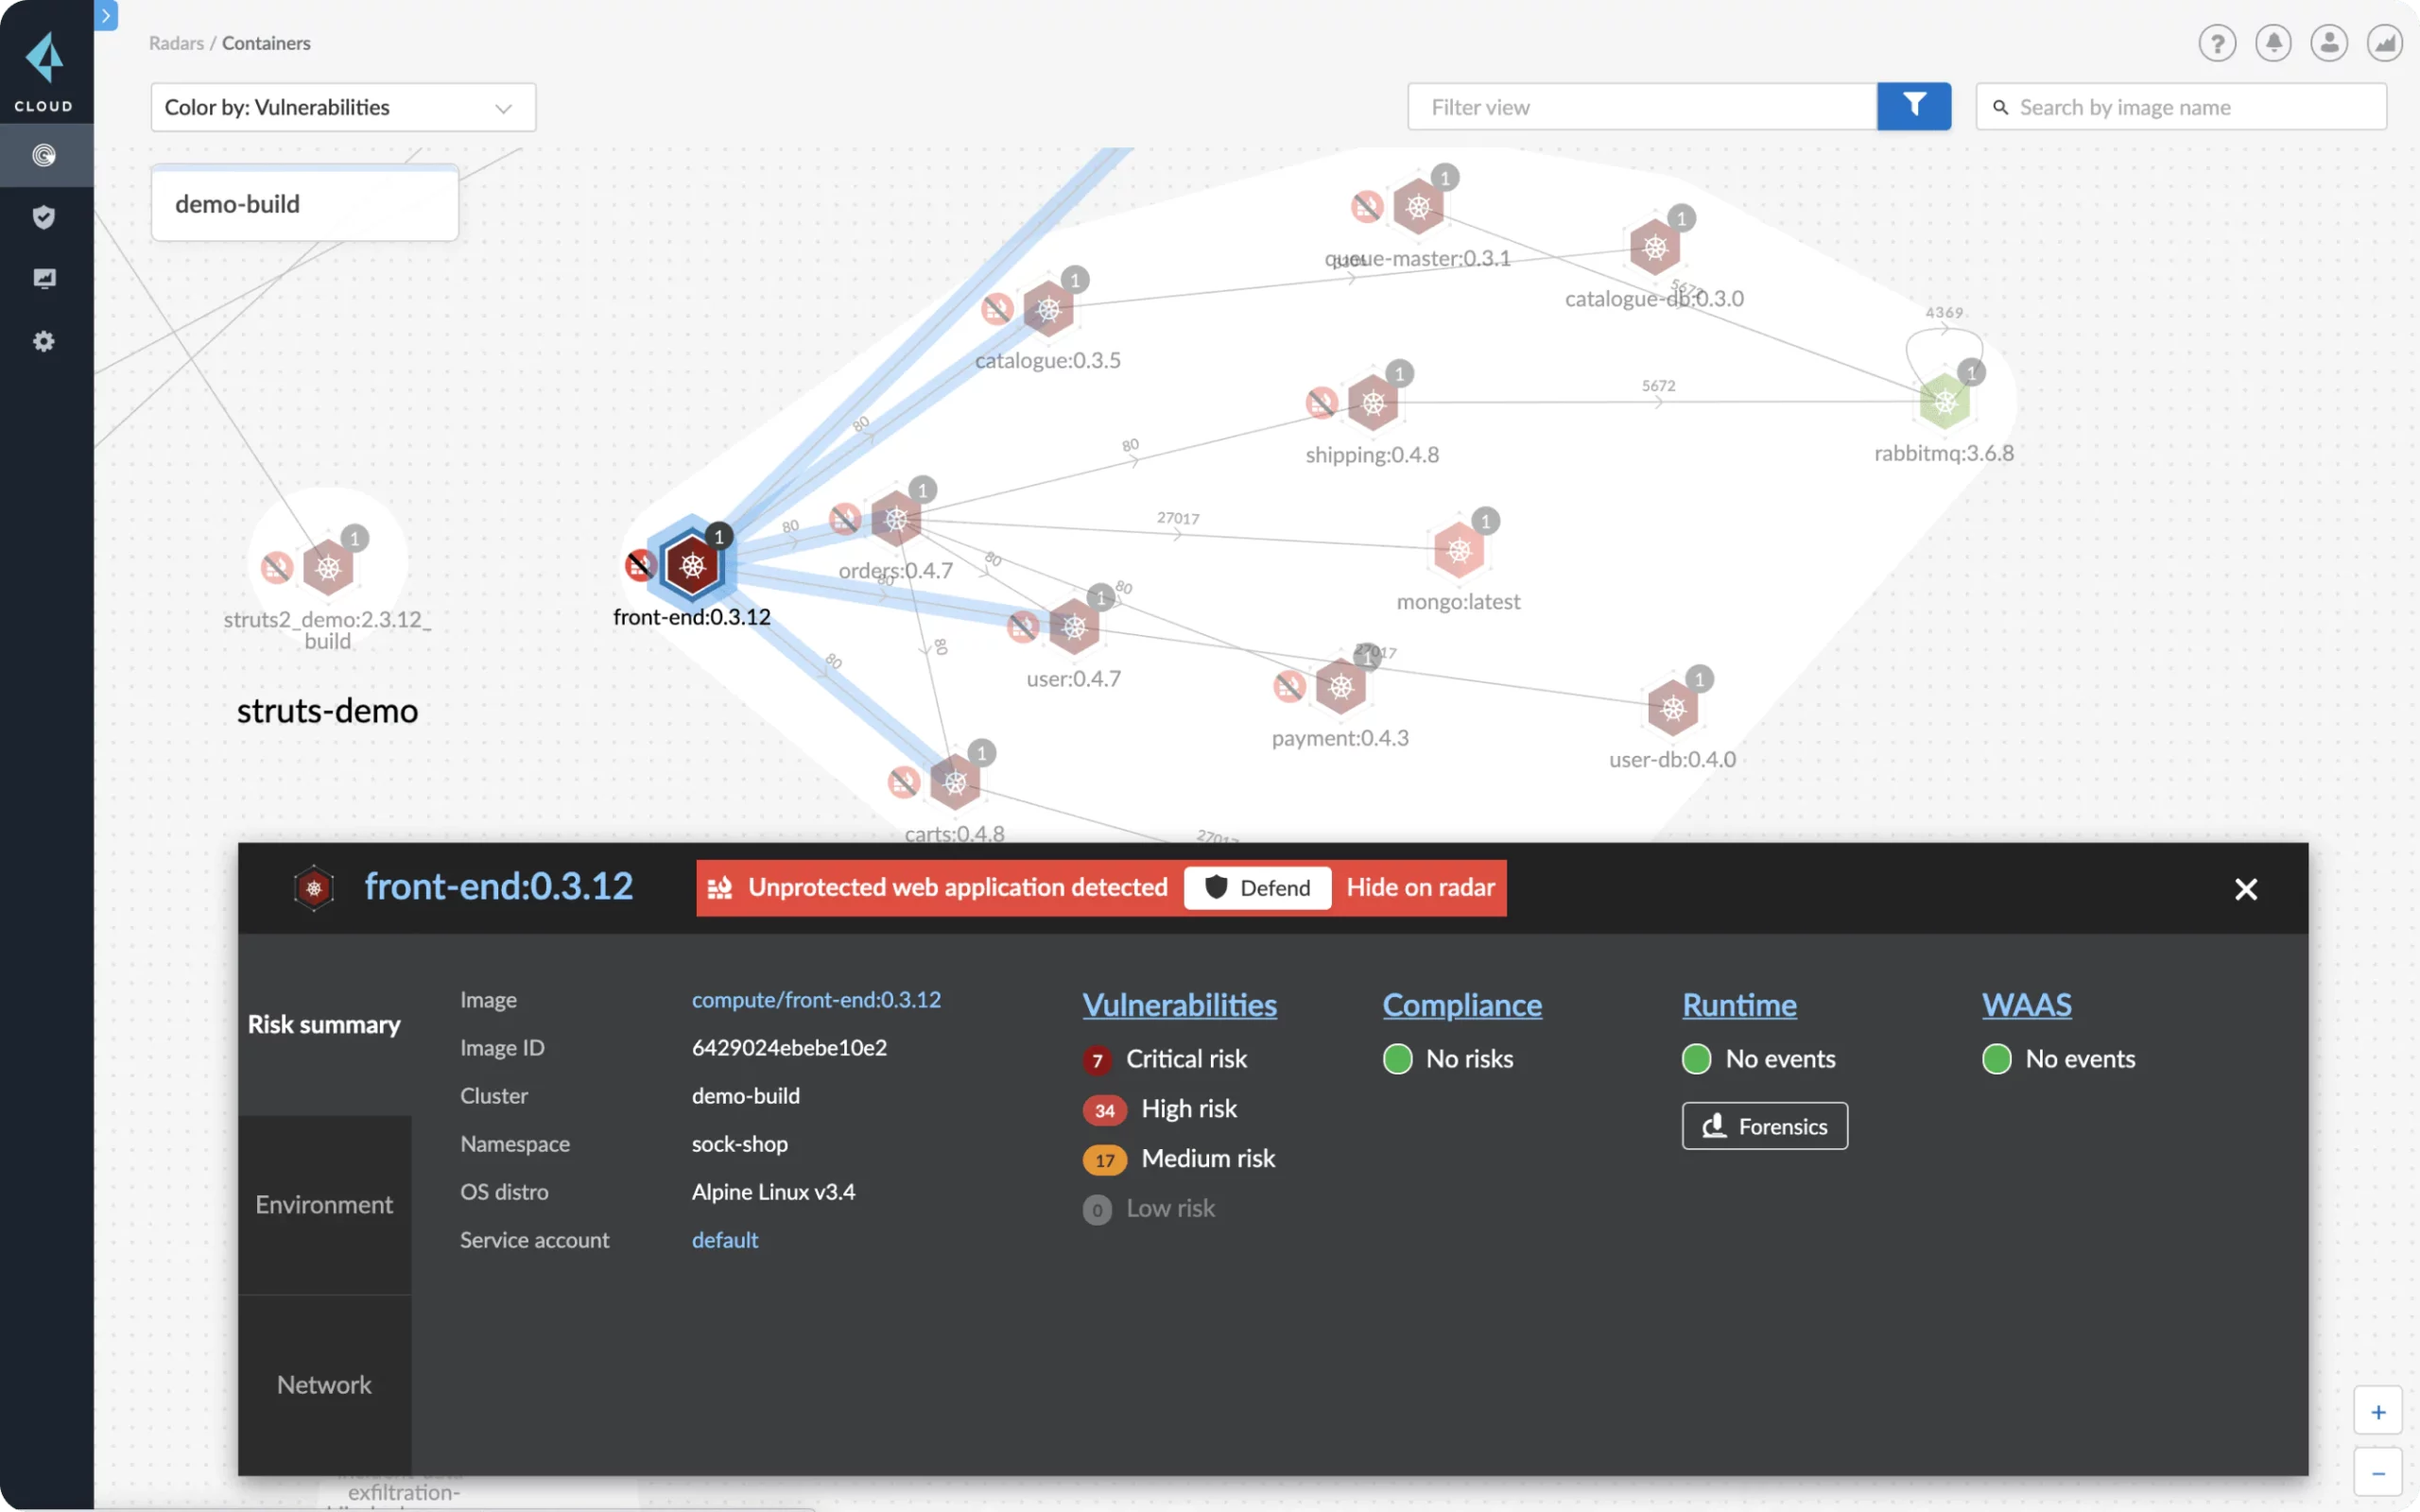Click the filter funnel icon in toolbar

1913,106
